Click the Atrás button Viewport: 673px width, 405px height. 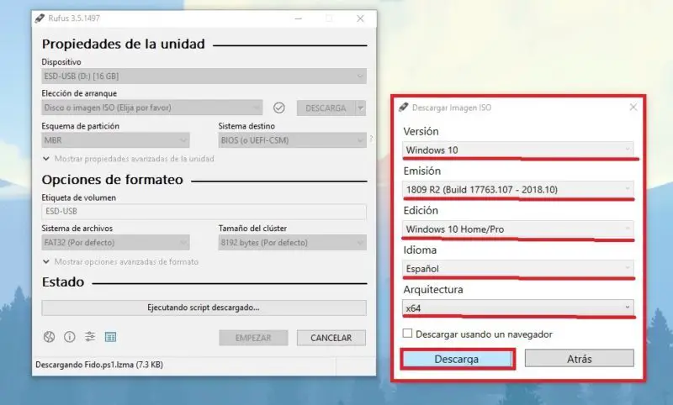tap(580, 358)
